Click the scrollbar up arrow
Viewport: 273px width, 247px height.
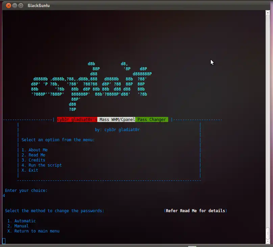(268, 13)
